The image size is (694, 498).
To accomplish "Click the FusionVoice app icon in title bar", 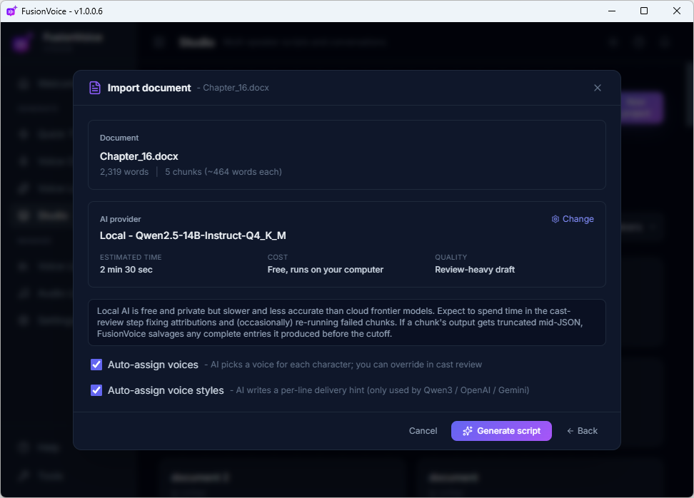I will pyautogui.click(x=11, y=11).
